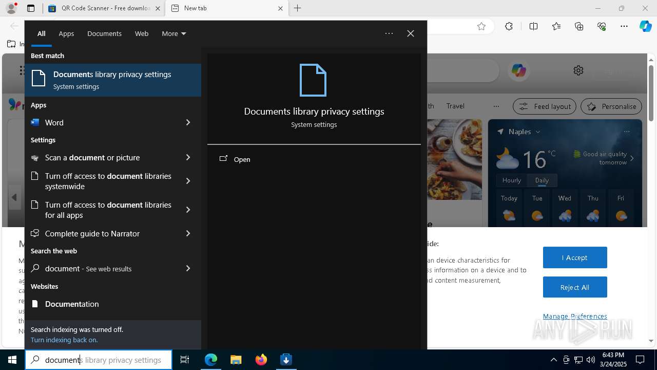Expand document web results arrow
657x370 pixels.
click(188, 268)
